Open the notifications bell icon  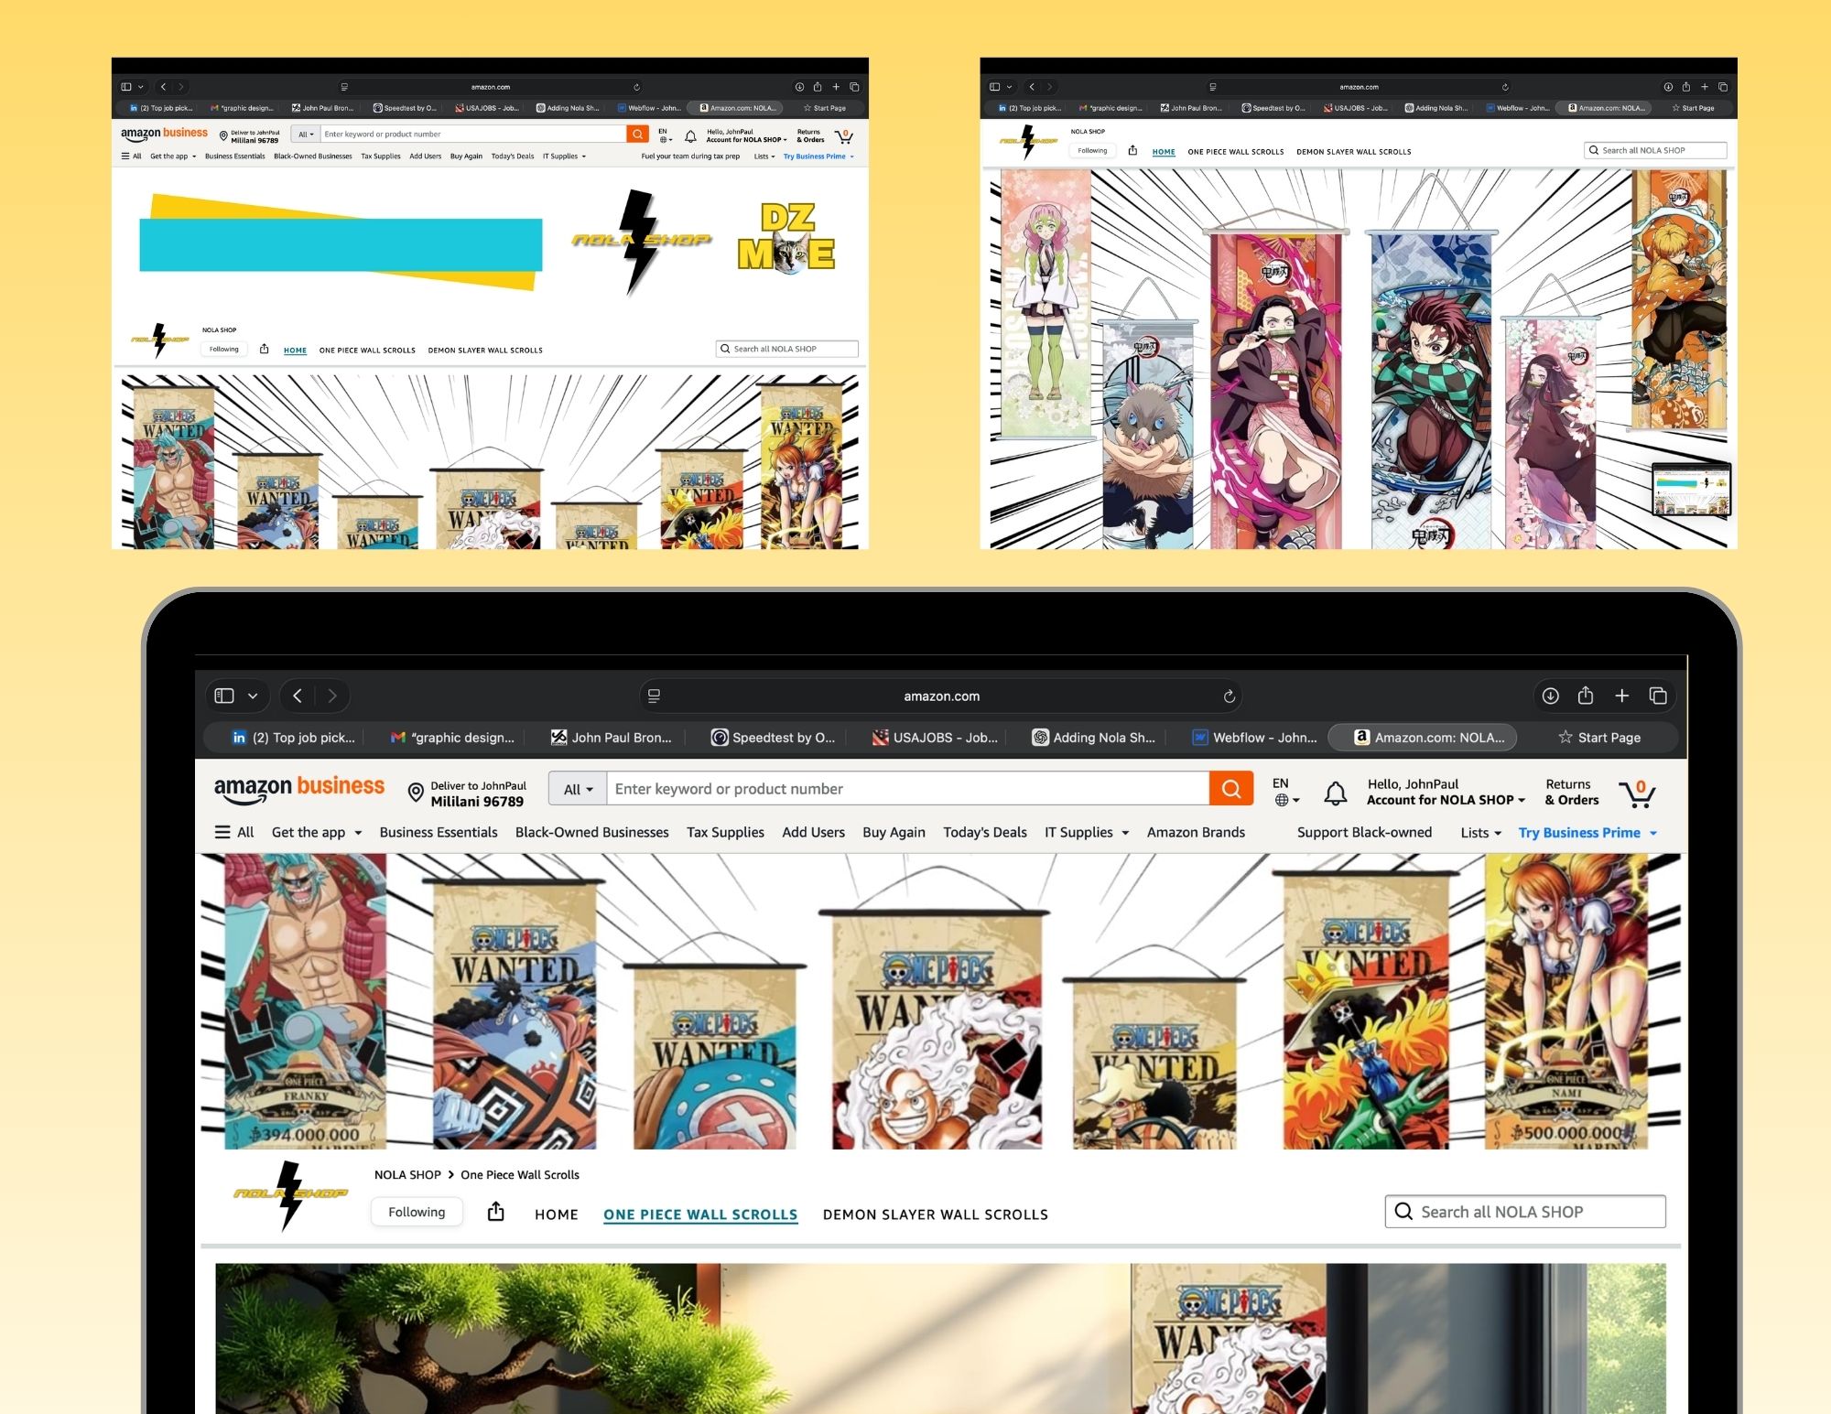(1335, 793)
